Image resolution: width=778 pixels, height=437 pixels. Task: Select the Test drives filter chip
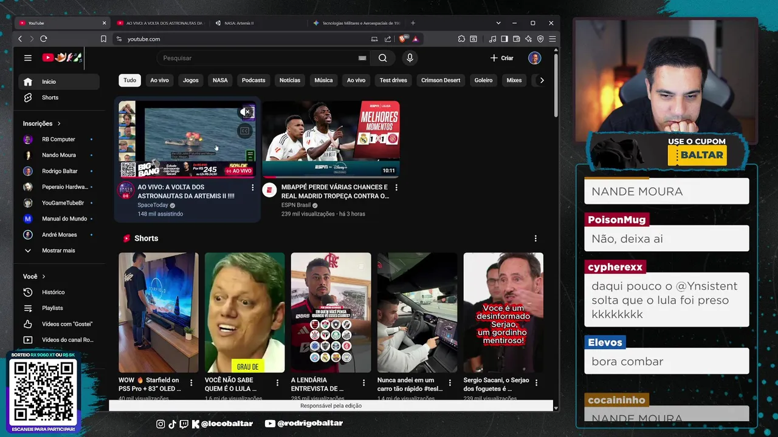[393, 80]
